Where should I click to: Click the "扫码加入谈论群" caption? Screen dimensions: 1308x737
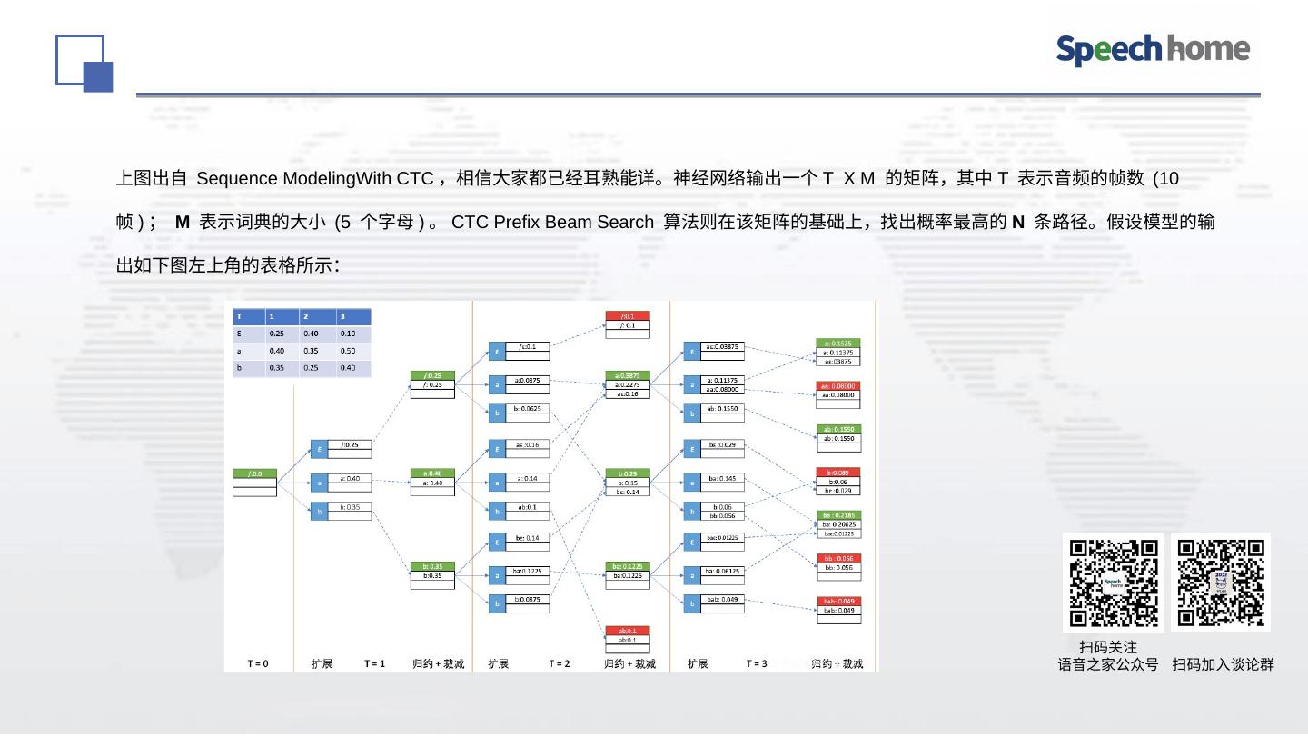click(x=1224, y=664)
